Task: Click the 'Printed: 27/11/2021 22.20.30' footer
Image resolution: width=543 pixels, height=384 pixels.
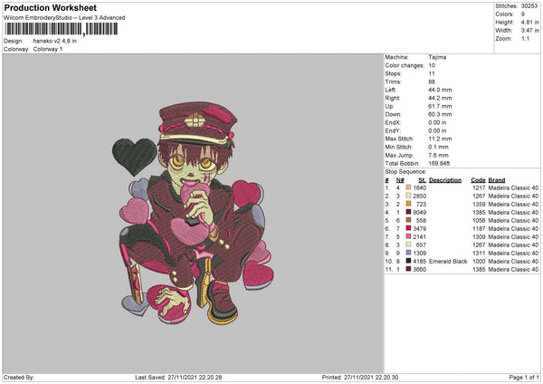Action: 360,377
